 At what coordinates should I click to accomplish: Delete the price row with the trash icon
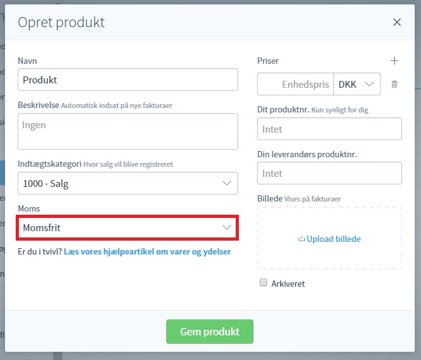click(x=394, y=84)
